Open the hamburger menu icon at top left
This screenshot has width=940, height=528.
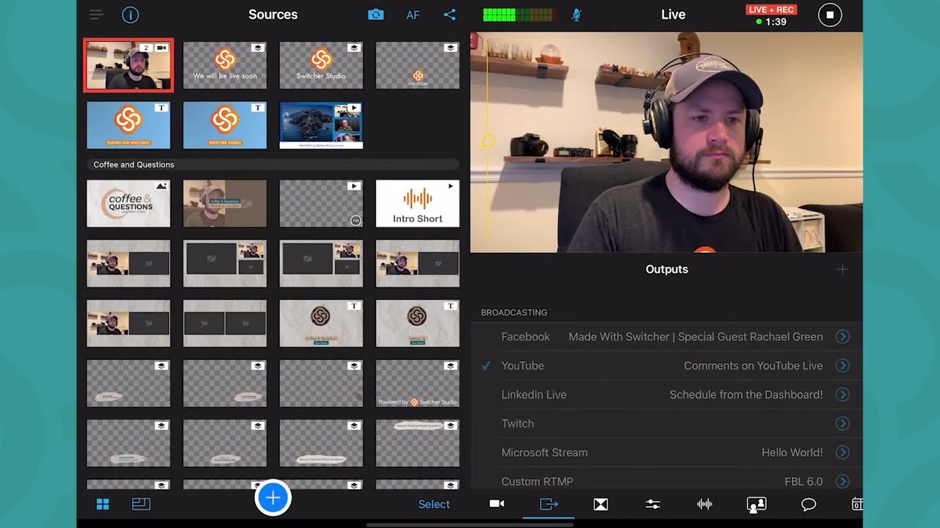[x=96, y=15]
